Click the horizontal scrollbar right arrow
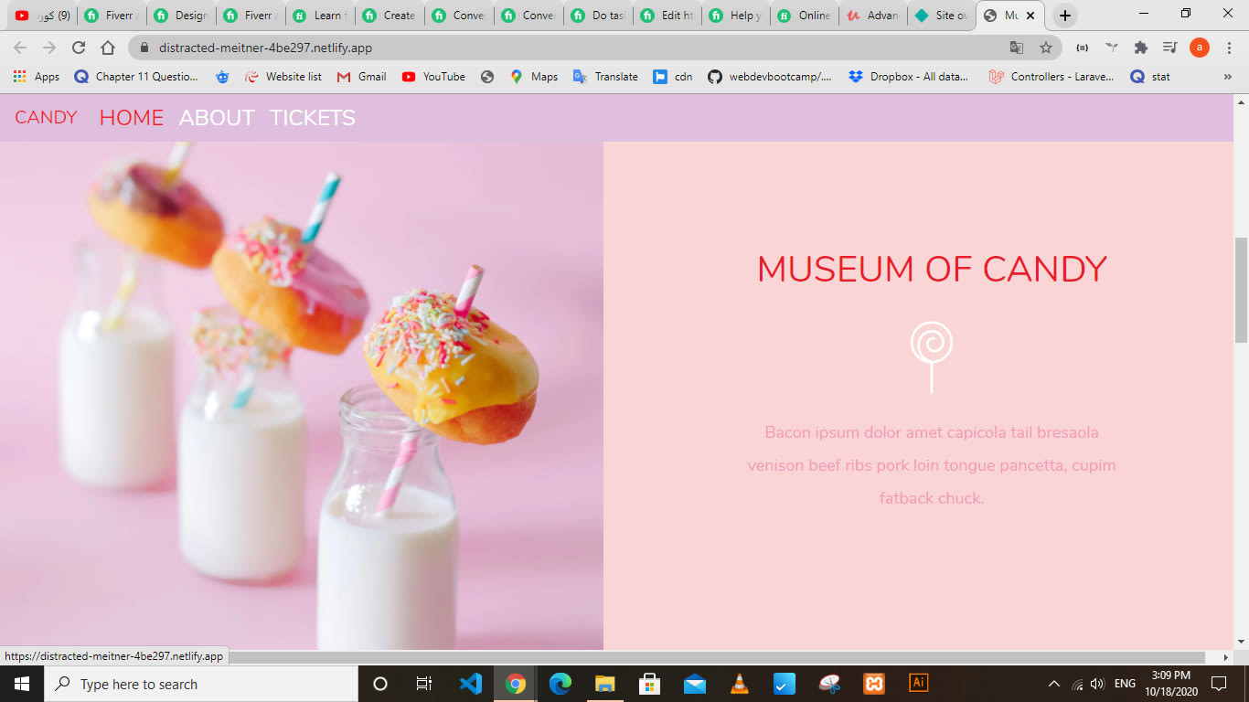 (x=1226, y=657)
